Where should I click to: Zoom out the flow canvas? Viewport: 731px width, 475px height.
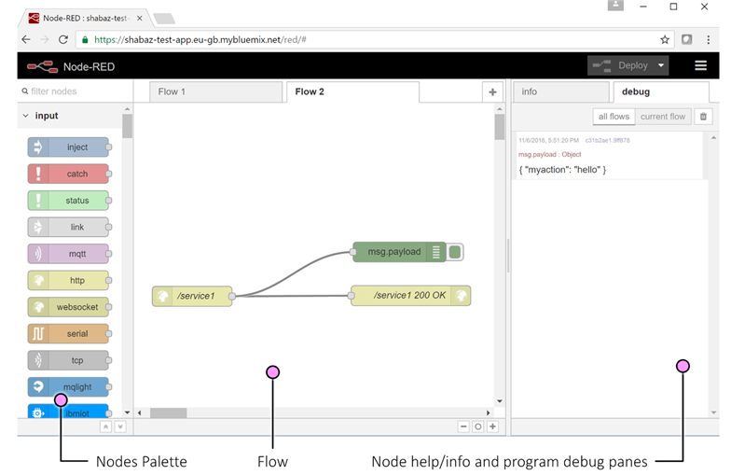463,426
